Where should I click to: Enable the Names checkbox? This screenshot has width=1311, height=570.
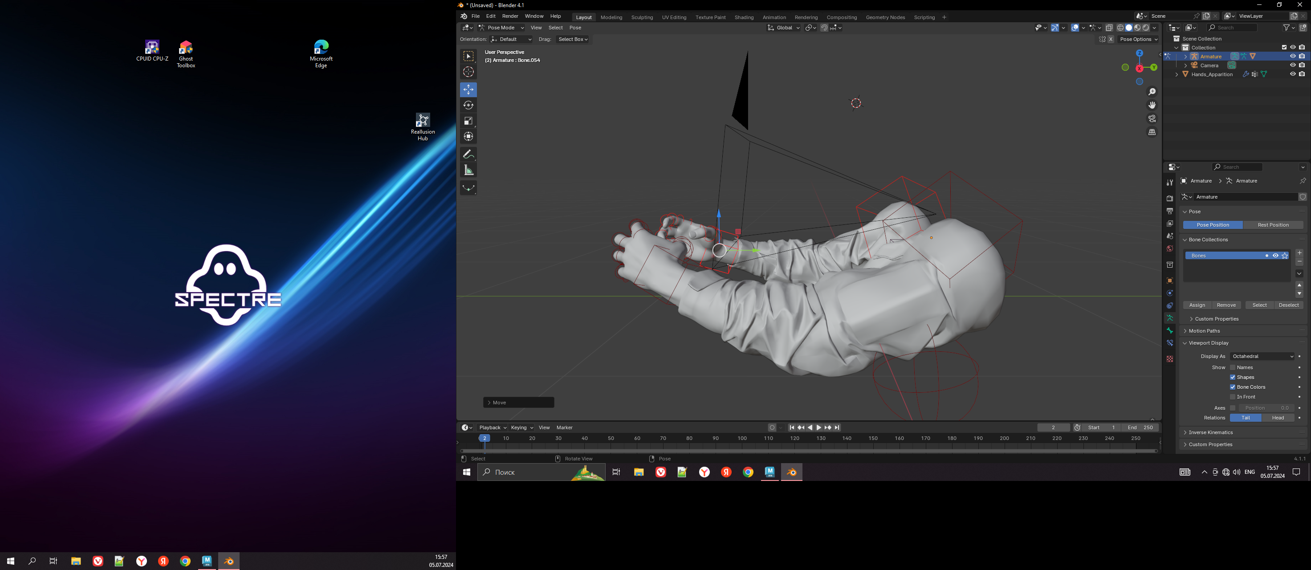click(1233, 367)
